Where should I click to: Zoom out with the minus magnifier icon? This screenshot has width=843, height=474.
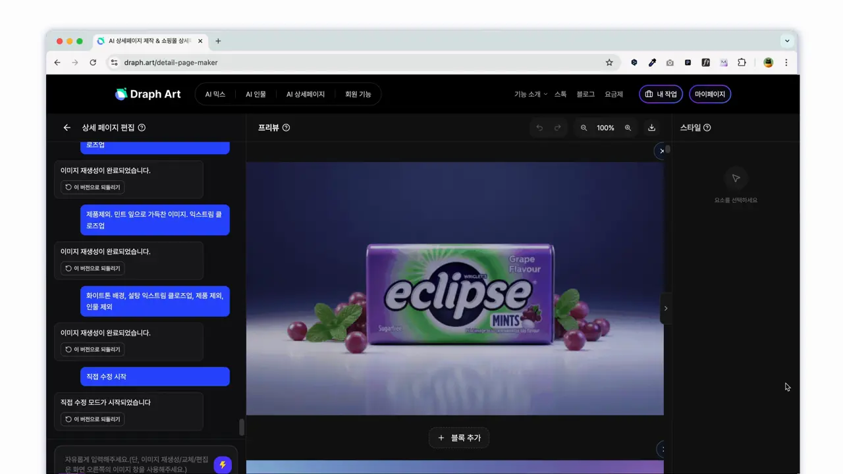pyautogui.click(x=584, y=128)
